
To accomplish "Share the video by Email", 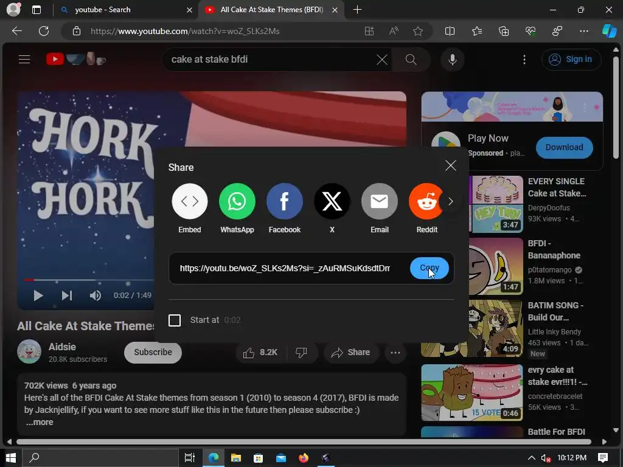I will 380,201.
